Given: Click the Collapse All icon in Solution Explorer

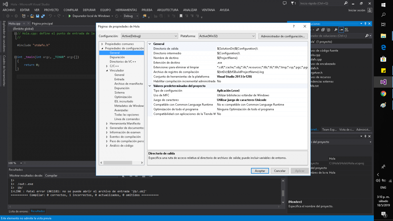Looking at the screenshot, I should (323, 30).
